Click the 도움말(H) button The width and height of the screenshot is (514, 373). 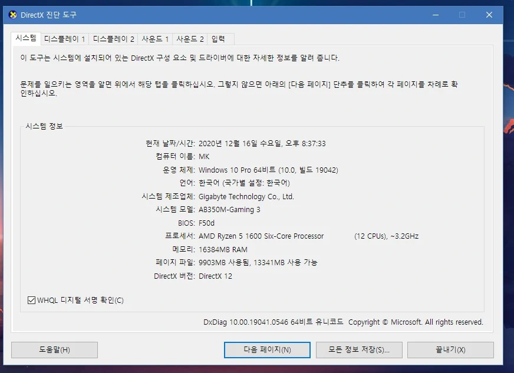[54, 349]
